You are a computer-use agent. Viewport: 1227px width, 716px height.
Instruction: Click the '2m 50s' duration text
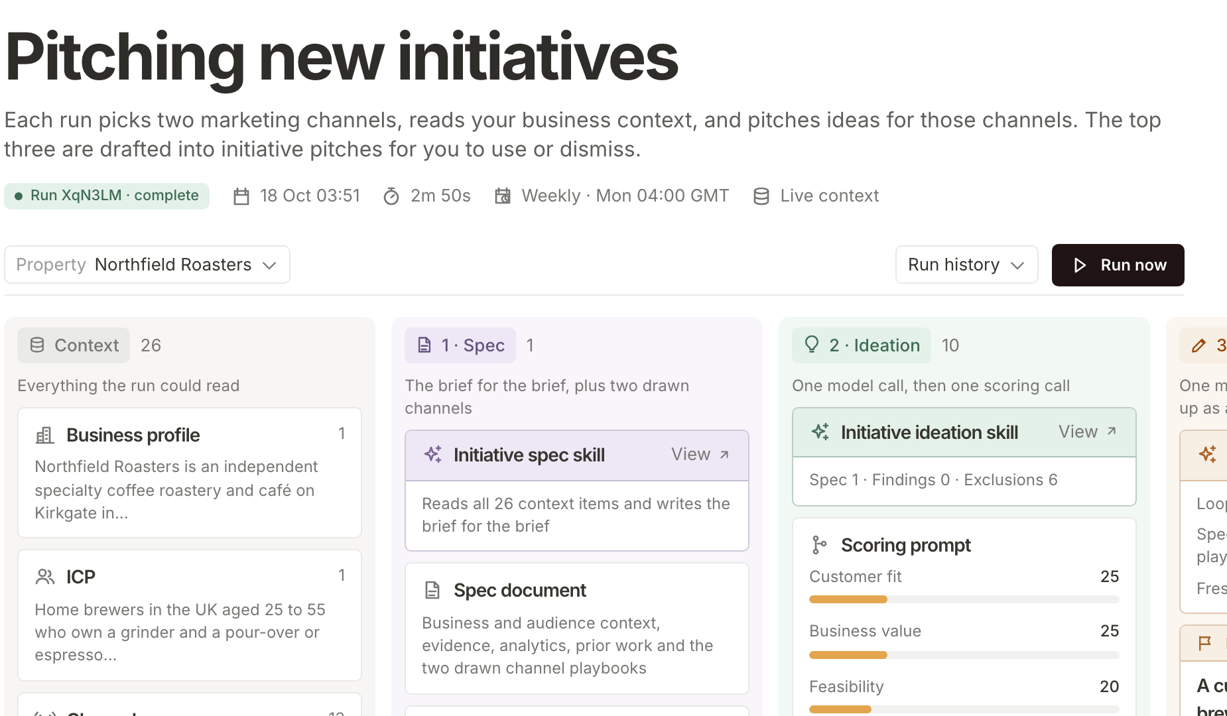(440, 196)
